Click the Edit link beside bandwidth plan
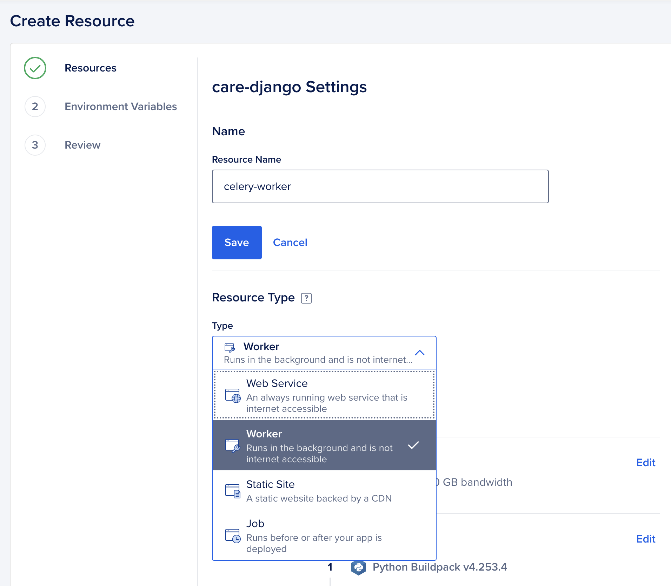Screen dimensions: 671x586 [x=645, y=463]
